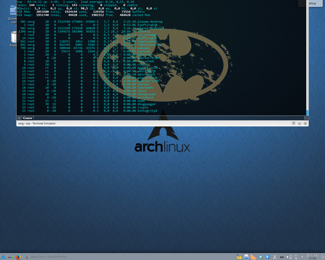Open the Klipper scissors clipboard icon
Viewport: 325px width, 260px height.
275,257
